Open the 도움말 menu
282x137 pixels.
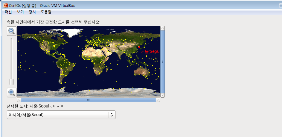point(46,12)
